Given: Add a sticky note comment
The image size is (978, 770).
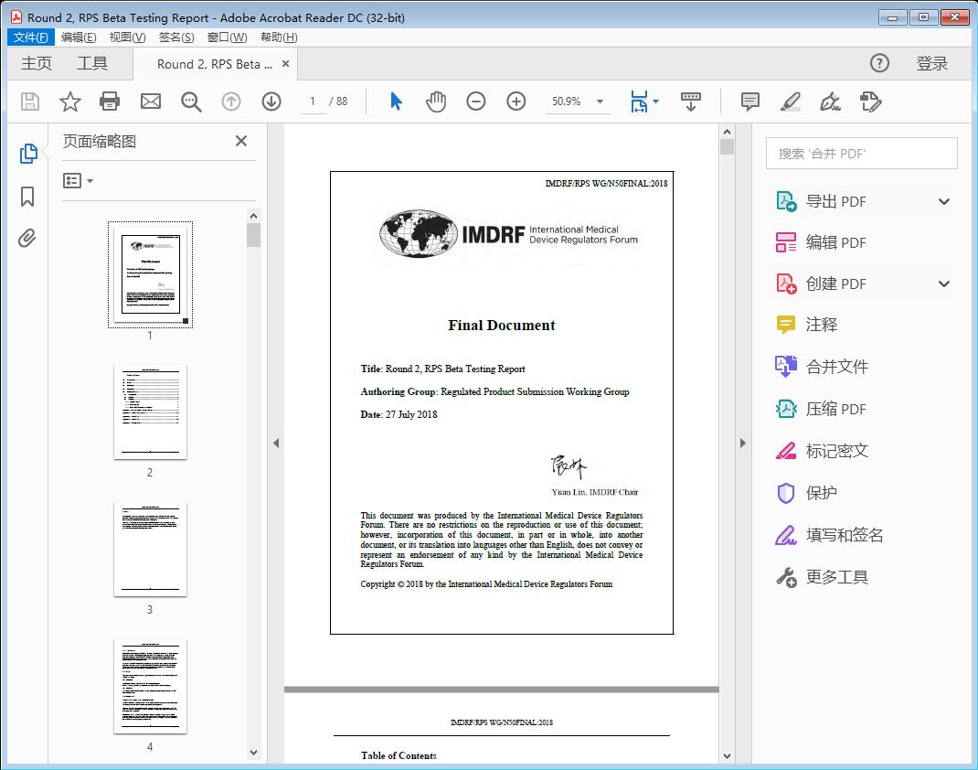Looking at the screenshot, I should (x=749, y=102).
